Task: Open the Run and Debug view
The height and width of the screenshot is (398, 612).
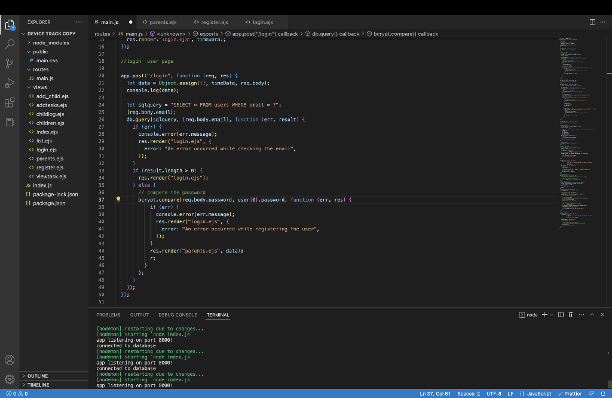Action: pos(10,83)
